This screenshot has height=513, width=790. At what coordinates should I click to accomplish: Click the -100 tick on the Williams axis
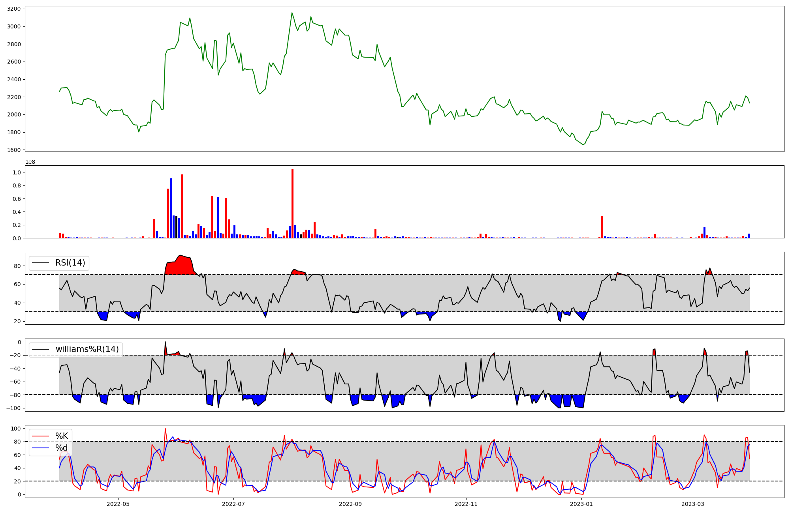tap(14, 408)
